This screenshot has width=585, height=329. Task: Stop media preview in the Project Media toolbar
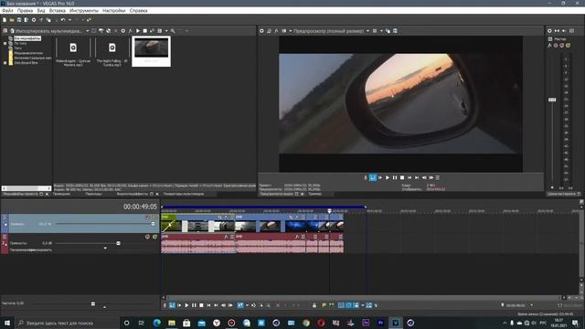coord(145,31)
